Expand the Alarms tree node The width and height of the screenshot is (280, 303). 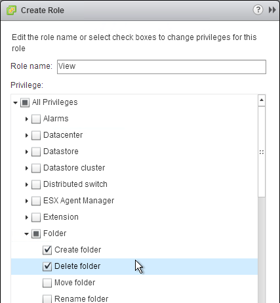(x=27, y=119)
